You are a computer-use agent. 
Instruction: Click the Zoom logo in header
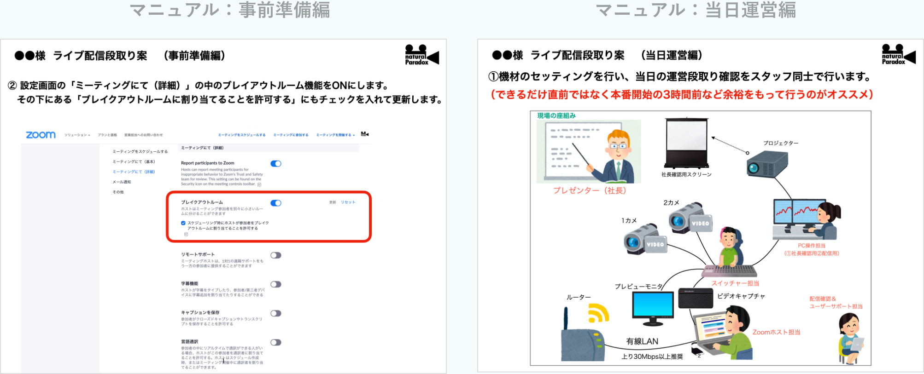pyautogui.click(x=41, y=135)
